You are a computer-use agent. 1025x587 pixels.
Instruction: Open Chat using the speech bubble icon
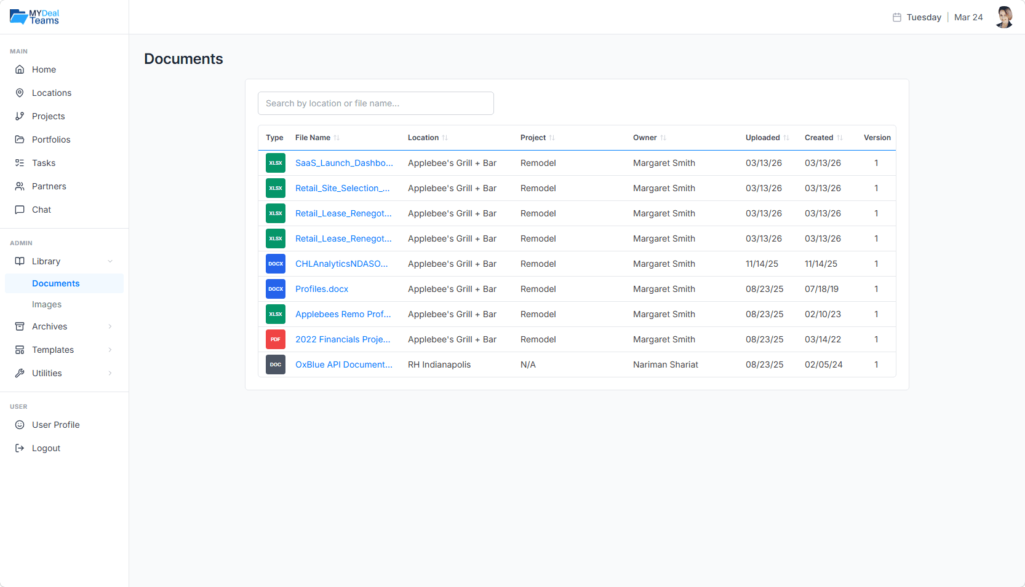tap(20, 210)
